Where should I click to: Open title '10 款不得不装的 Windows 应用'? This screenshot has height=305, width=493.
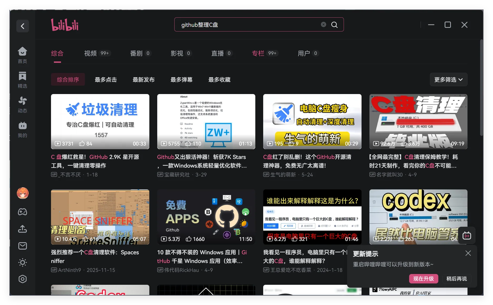point(202,257)
